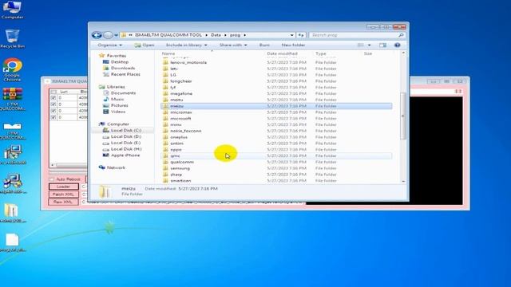Show the preview pane icon
The height and width of the screenshot is (287, 511).
point(382,45)
